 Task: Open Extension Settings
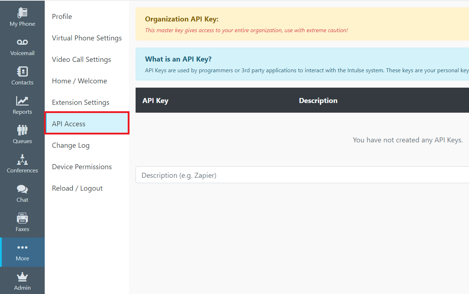point(80,102)
